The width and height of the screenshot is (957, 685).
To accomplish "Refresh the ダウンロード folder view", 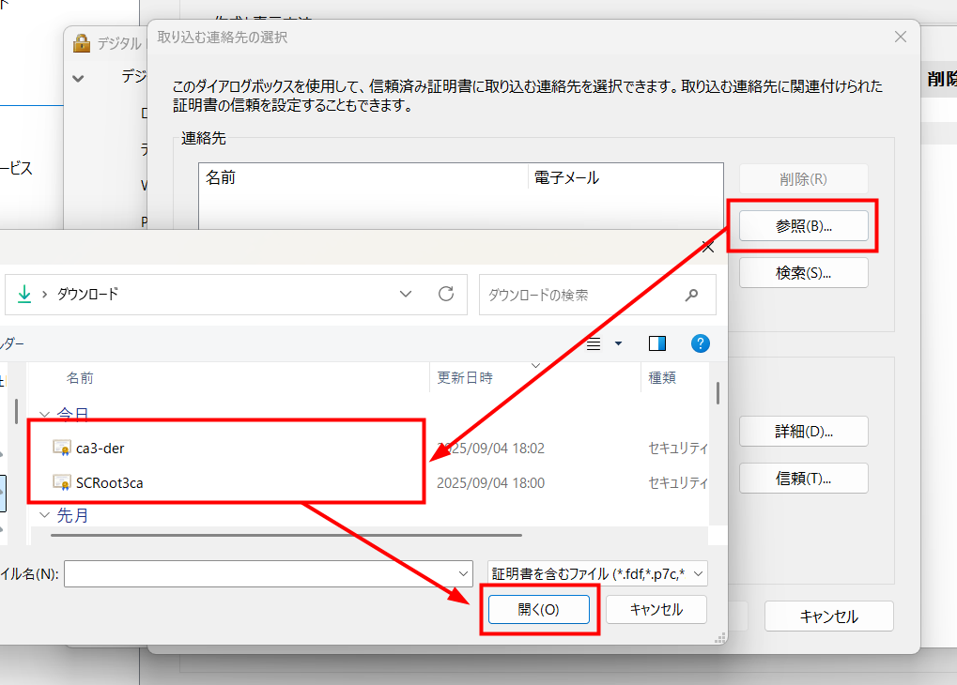I will click(x=446, y=294).
